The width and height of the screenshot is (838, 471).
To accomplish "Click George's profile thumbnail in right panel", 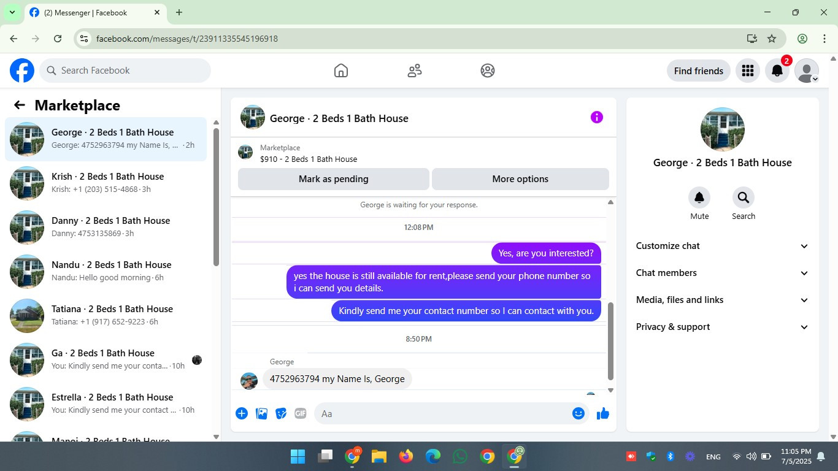I will (723, 129).
